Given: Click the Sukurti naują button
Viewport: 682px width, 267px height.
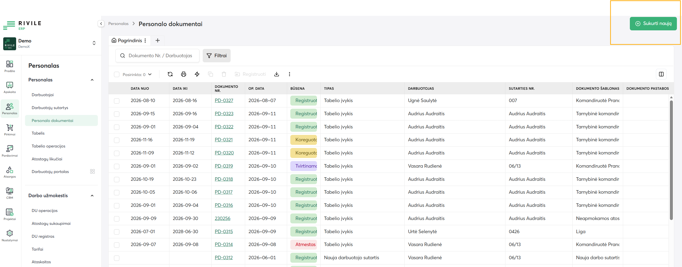Looking at the screenshot, I should pyautogui.click(x=653, y=24).
